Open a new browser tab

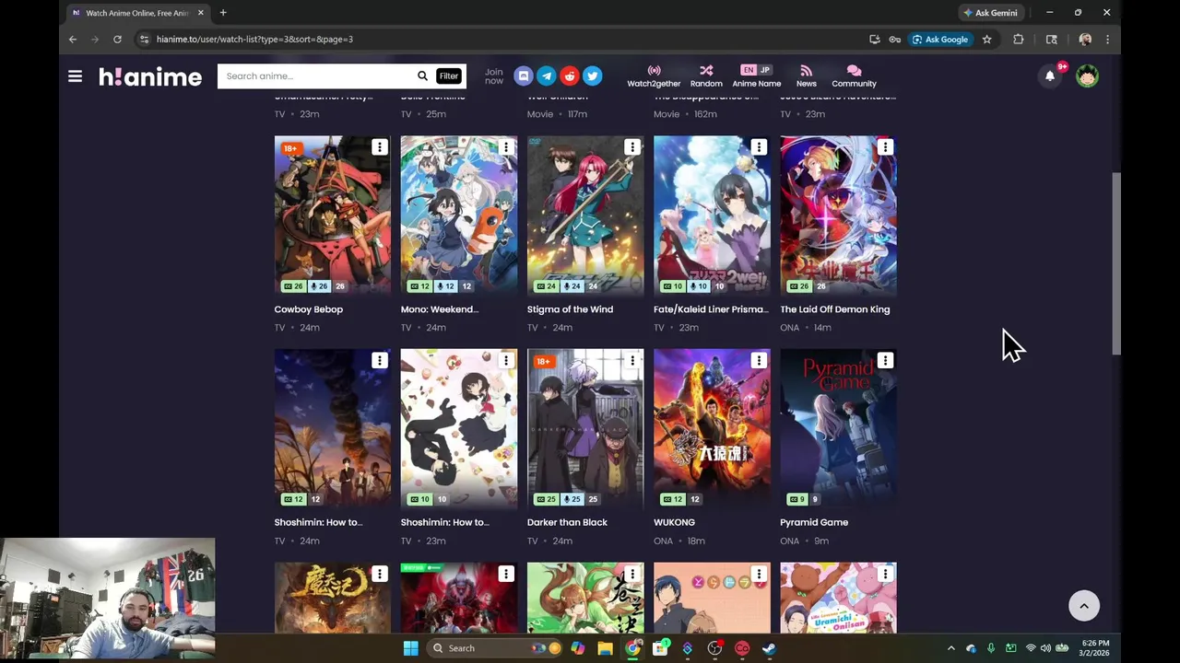[223, 13]
